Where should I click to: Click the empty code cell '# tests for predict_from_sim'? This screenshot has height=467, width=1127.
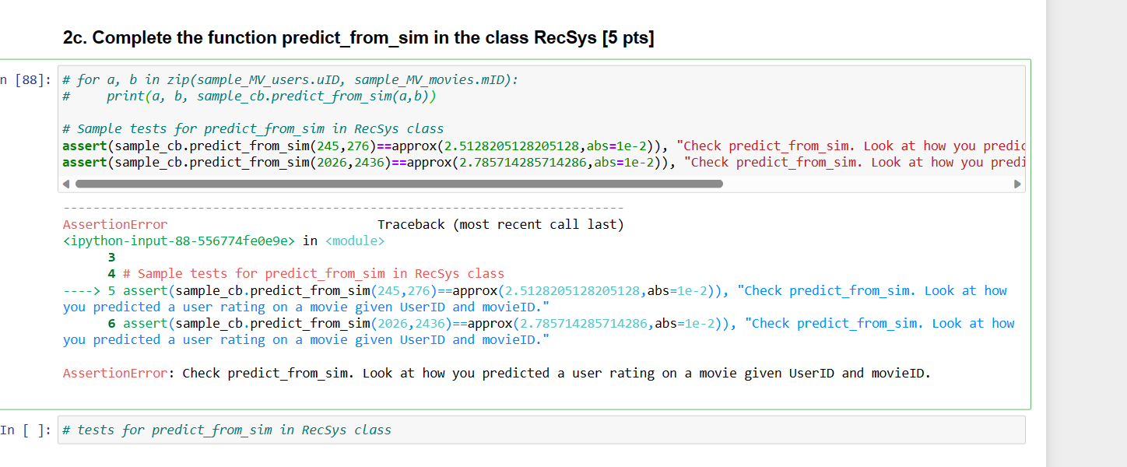click(x=542, y=430)
